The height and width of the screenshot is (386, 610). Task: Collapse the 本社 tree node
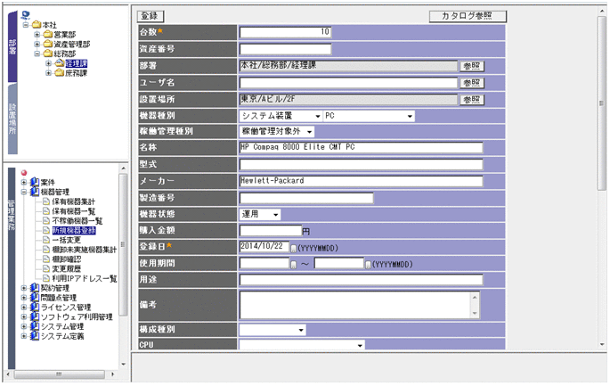pyautogui.click(x=26, y=25)
